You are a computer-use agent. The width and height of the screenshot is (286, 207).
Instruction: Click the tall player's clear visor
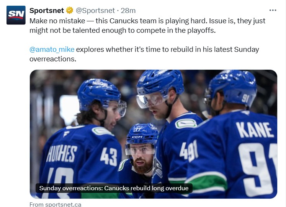[x=150, y=99]
